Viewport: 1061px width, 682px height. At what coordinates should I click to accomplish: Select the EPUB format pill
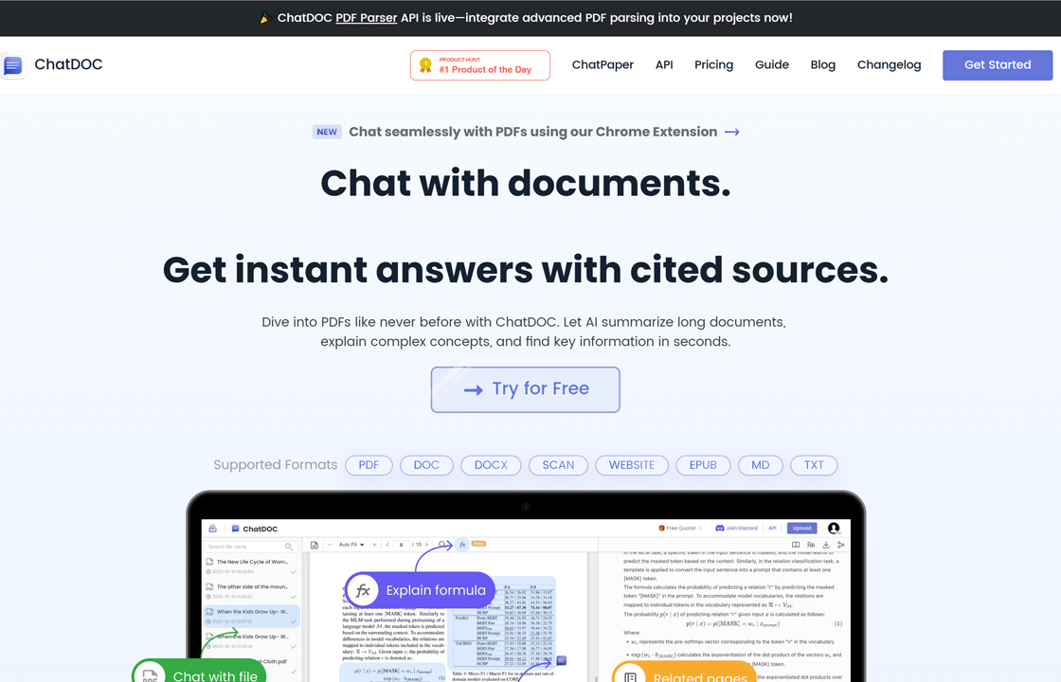coord(703,465)
